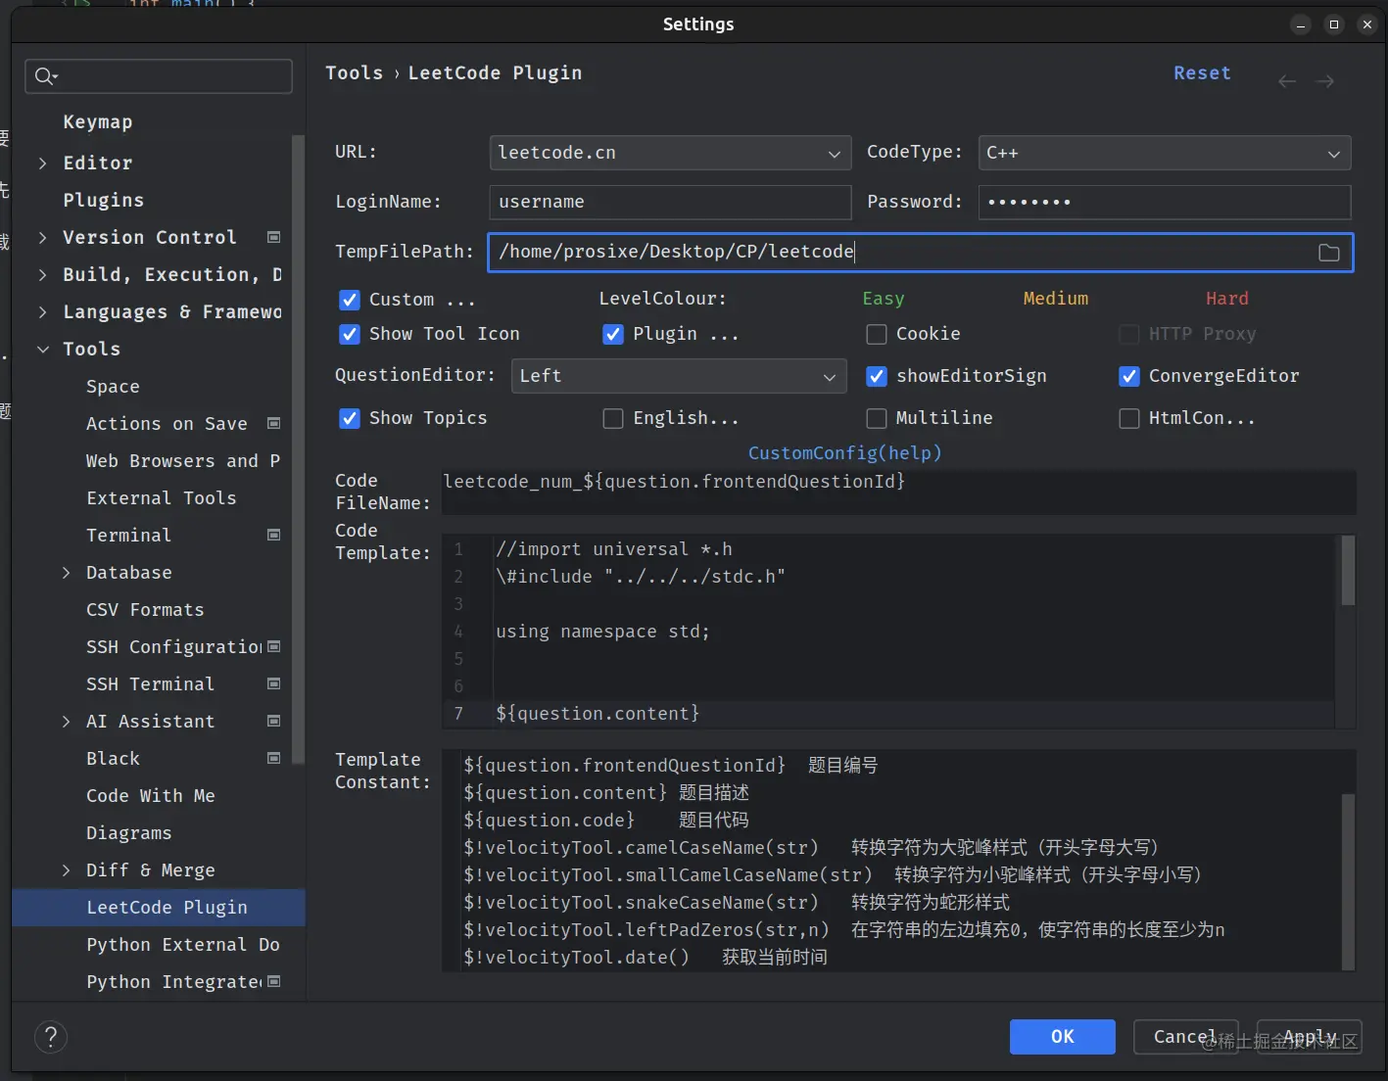Screen dimensions: 1388x1081
Task: Disable the Show Topics checkbox
Action: [x=350, y=418]
